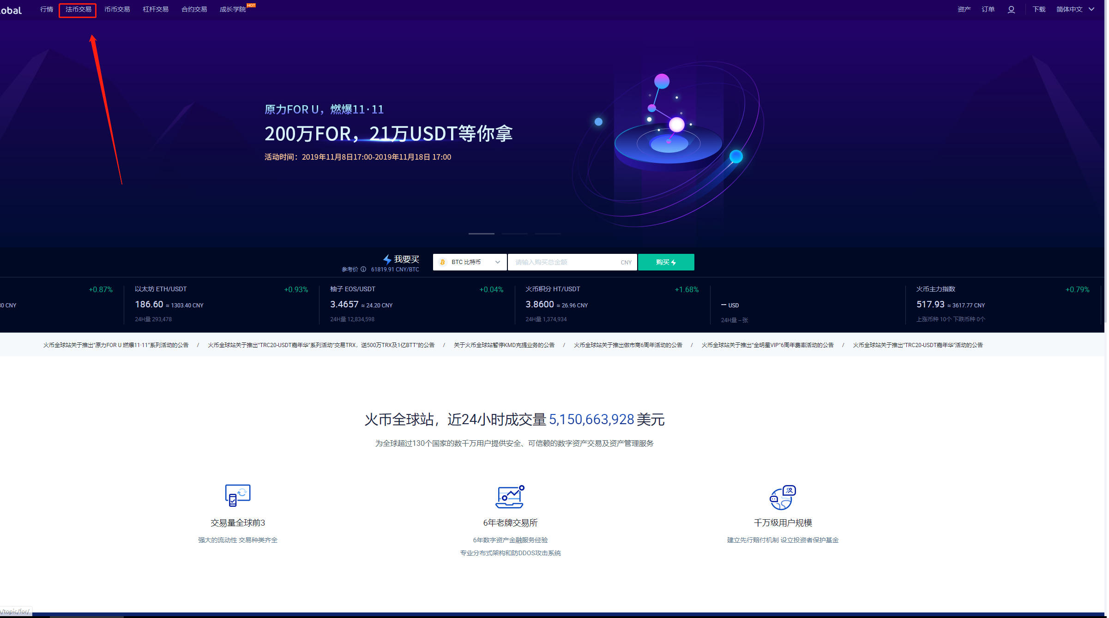Open the 火币主力指数 index ticker
The width and height of the screenshot is (1109, 618).
(x=1003, y=304)
